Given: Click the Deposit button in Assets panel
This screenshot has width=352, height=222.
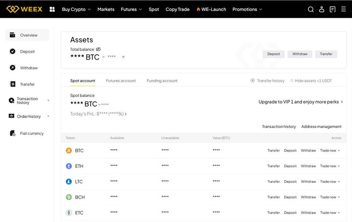Looking at the screenshot, I should click(274, 54).
